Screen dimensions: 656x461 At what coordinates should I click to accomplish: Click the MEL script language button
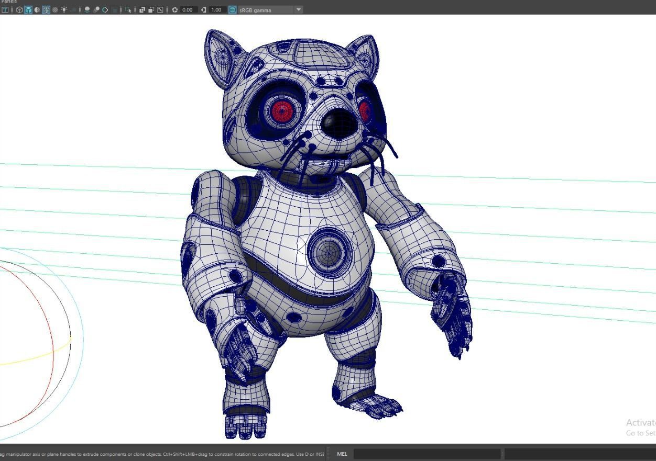[x=342, y=454]
